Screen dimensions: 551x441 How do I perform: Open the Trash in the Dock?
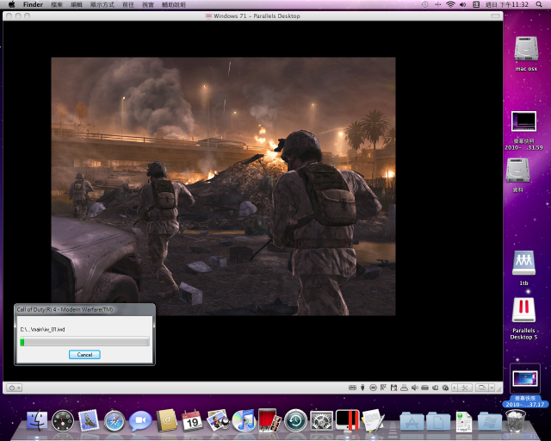[516, 420]
